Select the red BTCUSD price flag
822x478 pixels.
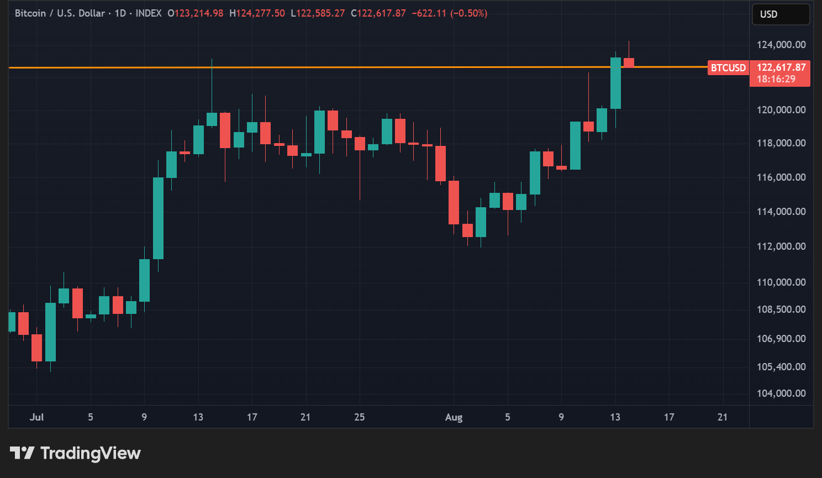click(x=728, y=67)
